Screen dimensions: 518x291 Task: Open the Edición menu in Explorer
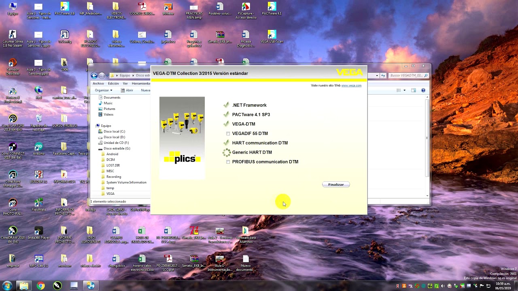coord(113,84)
